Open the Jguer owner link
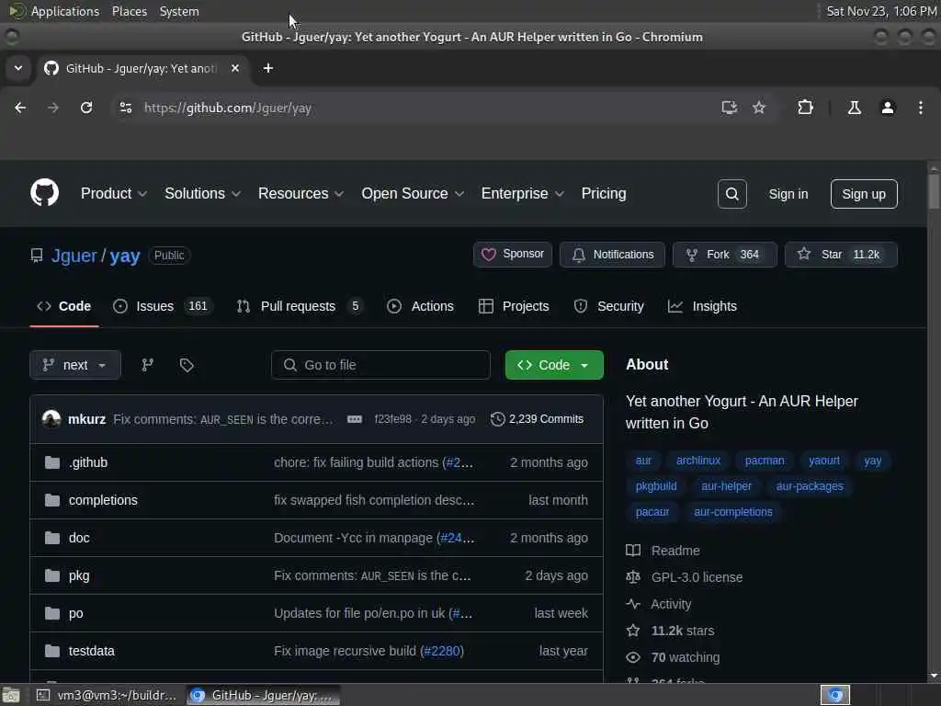This screenshot has width=941, height=706. coord(74,256)
